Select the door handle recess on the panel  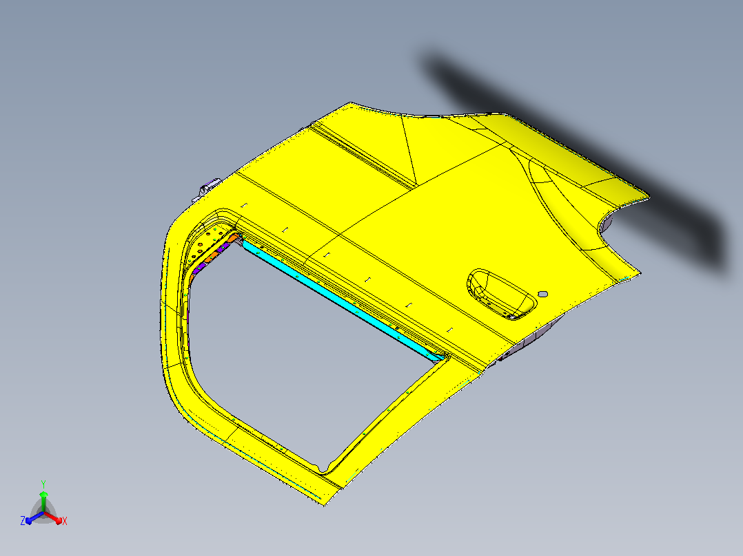point(502,294)
